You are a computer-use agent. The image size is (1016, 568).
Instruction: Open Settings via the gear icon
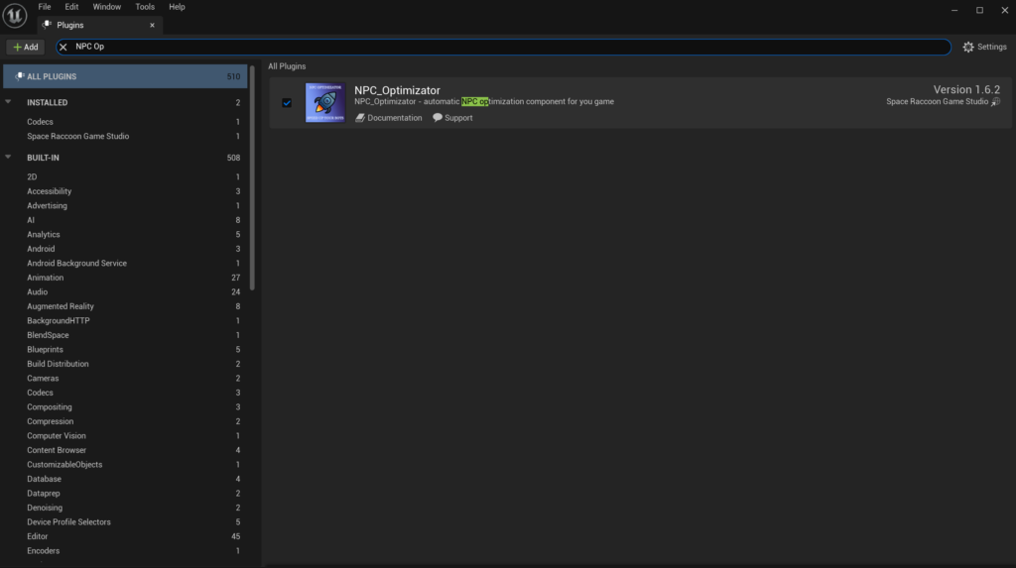(968, 47)
